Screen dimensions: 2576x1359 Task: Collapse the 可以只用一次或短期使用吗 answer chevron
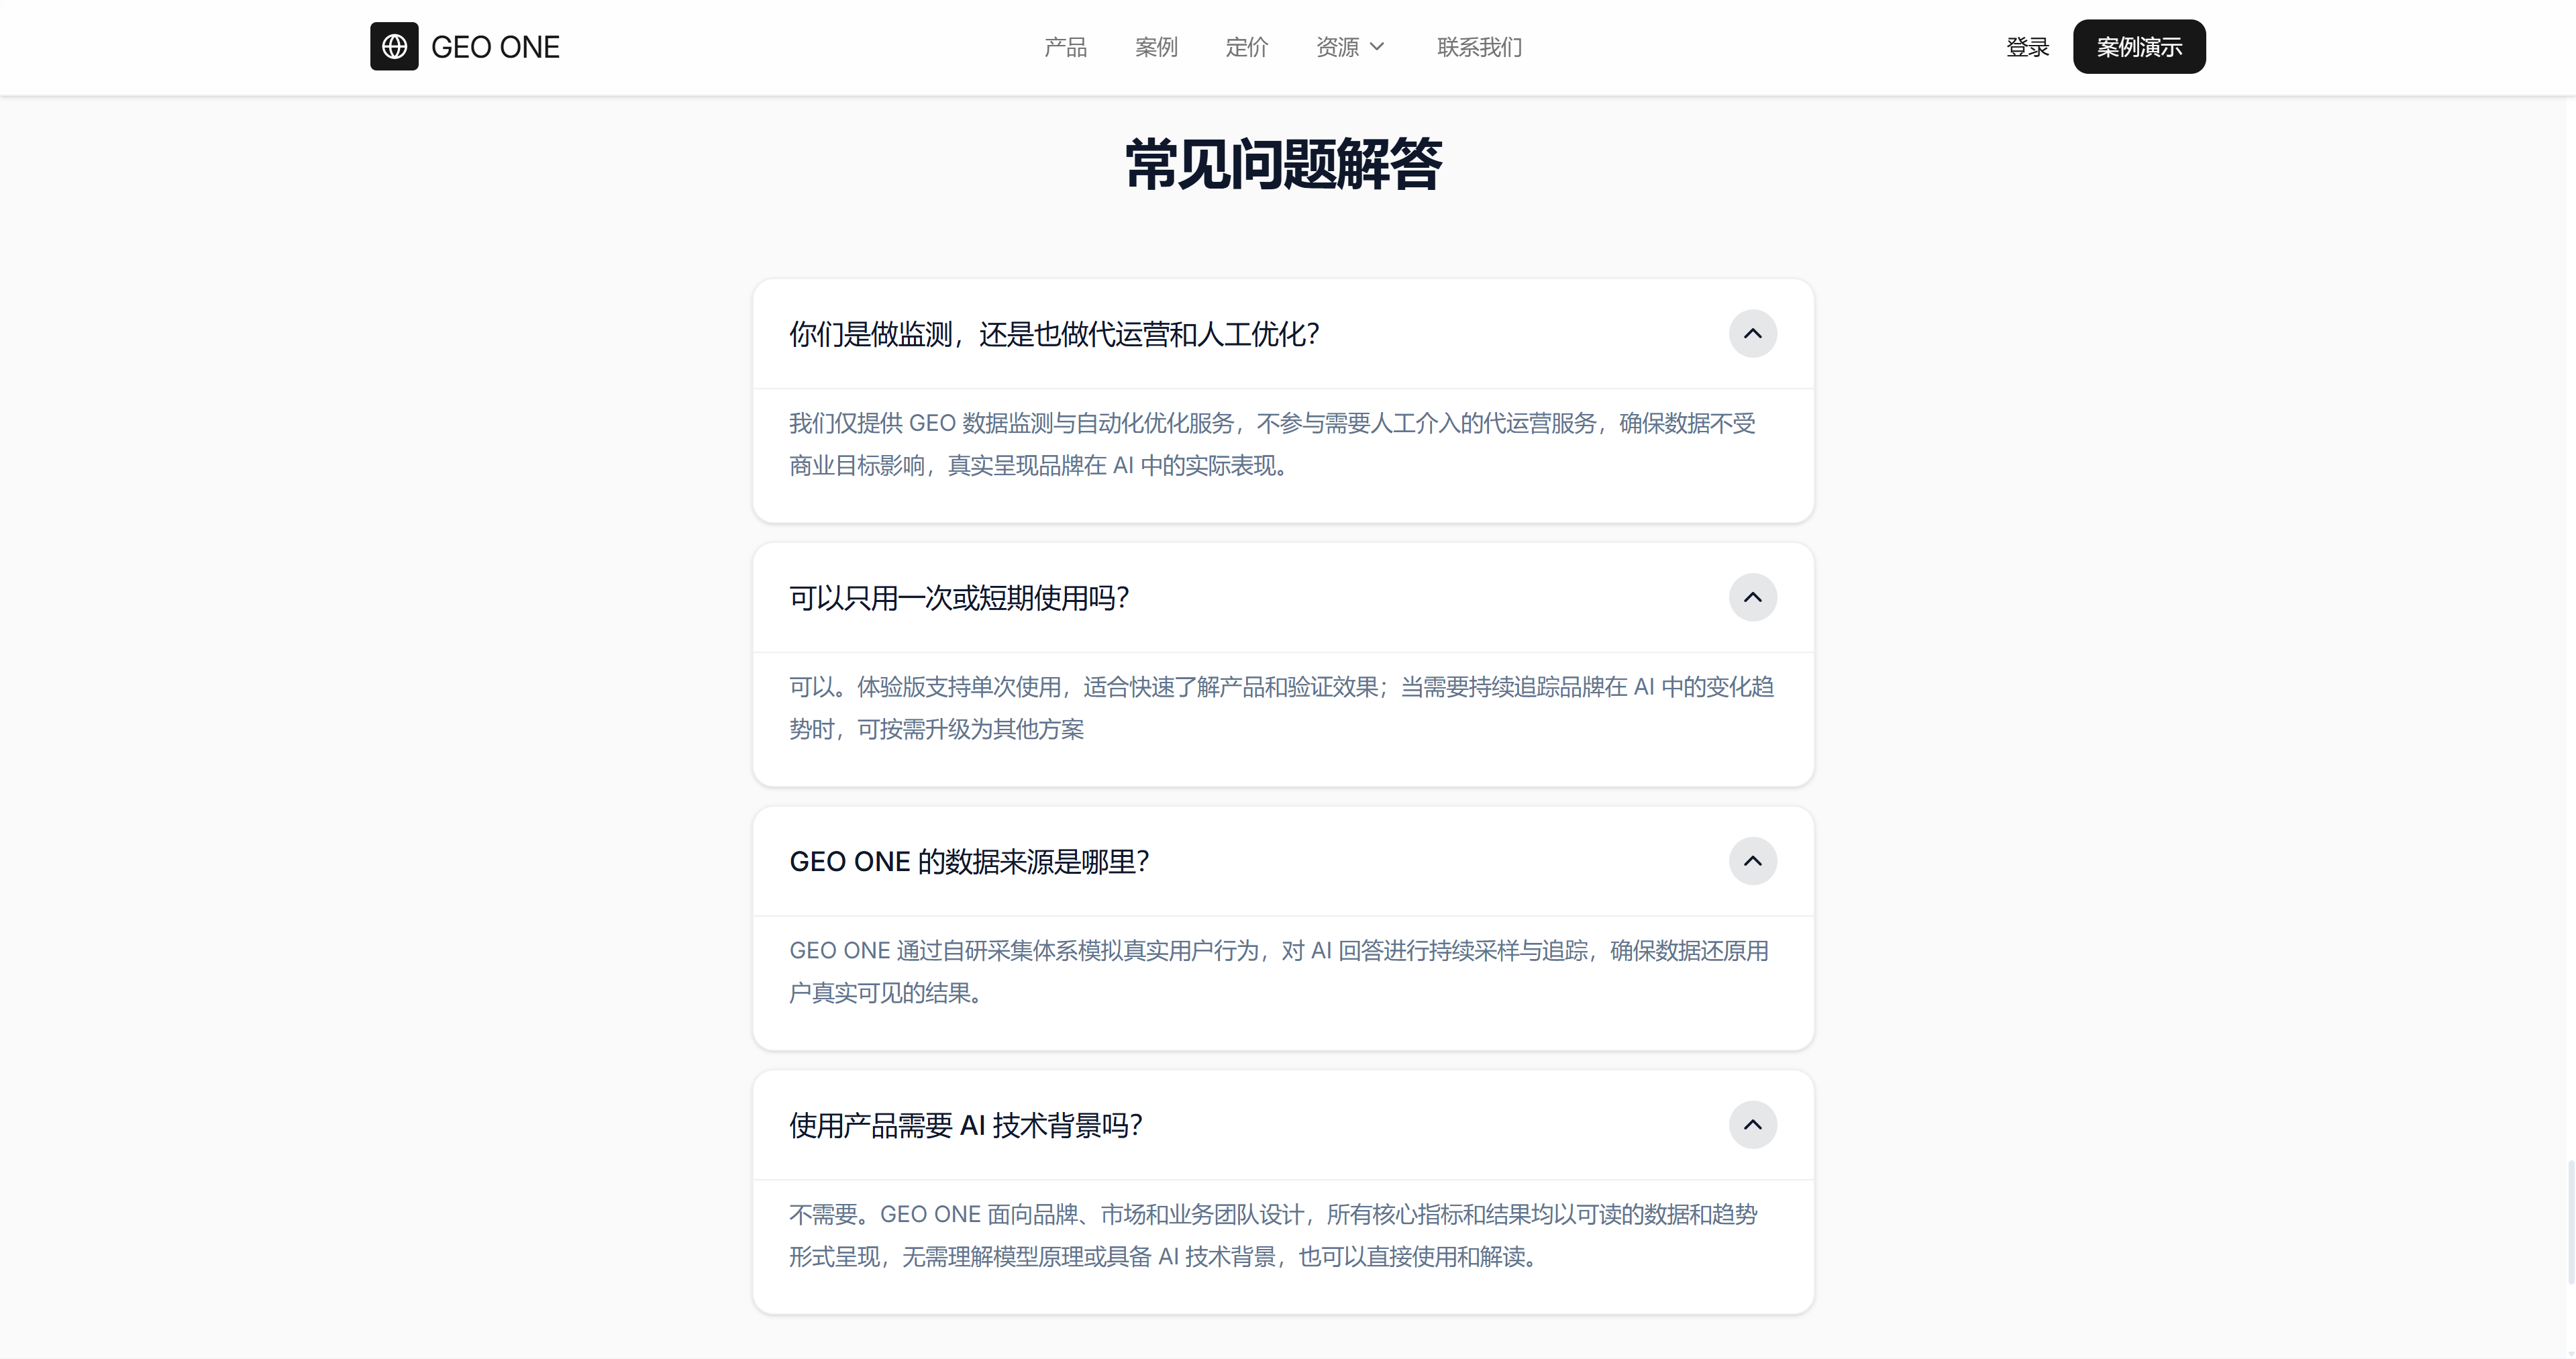pyautogui.click(x=1752, y=598)
